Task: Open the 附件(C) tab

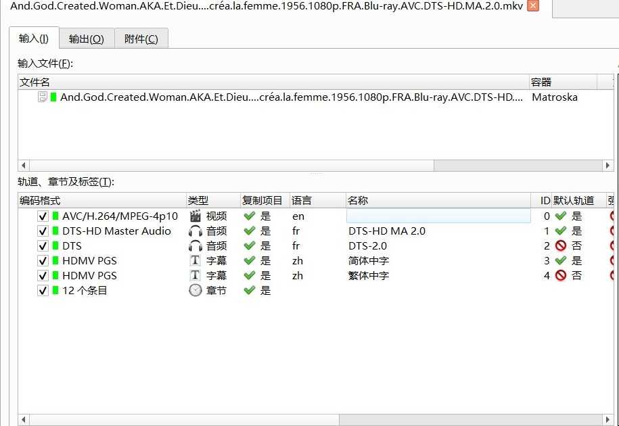Action: point(141,39)
